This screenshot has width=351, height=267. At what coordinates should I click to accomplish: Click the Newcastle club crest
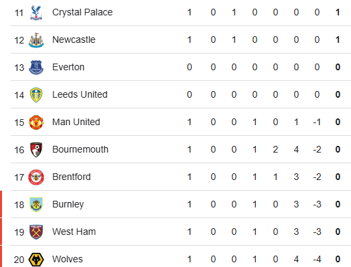36,40
